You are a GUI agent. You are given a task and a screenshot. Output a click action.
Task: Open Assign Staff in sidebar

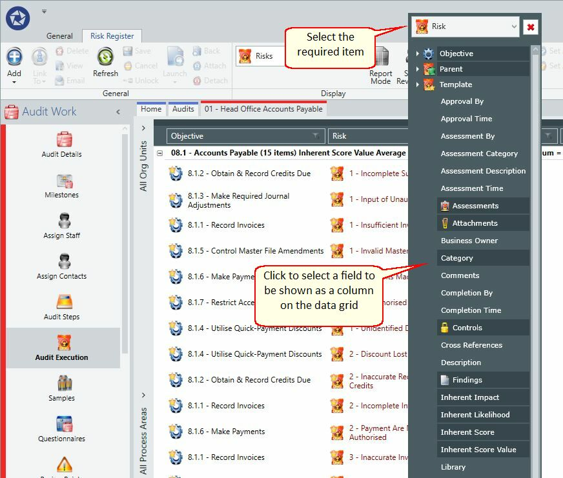62,226
